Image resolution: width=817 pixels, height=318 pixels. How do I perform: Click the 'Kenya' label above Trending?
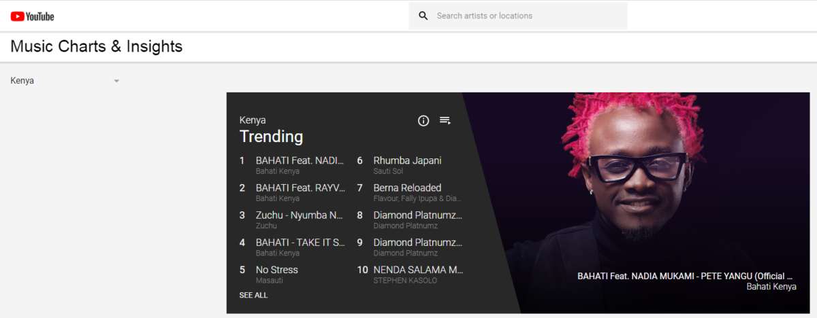pyautogui.click(x=253, y=120)
